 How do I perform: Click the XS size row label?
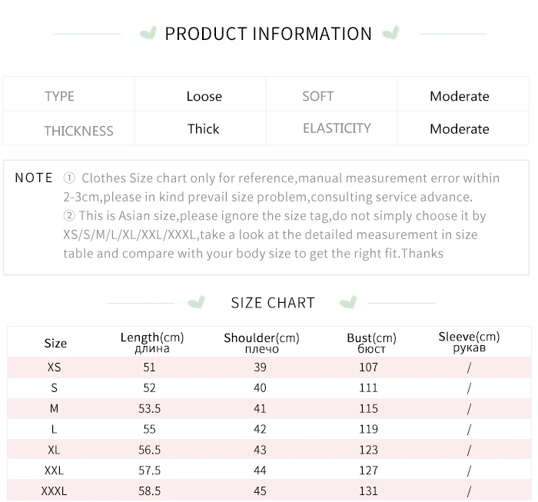tap(55, 367)
